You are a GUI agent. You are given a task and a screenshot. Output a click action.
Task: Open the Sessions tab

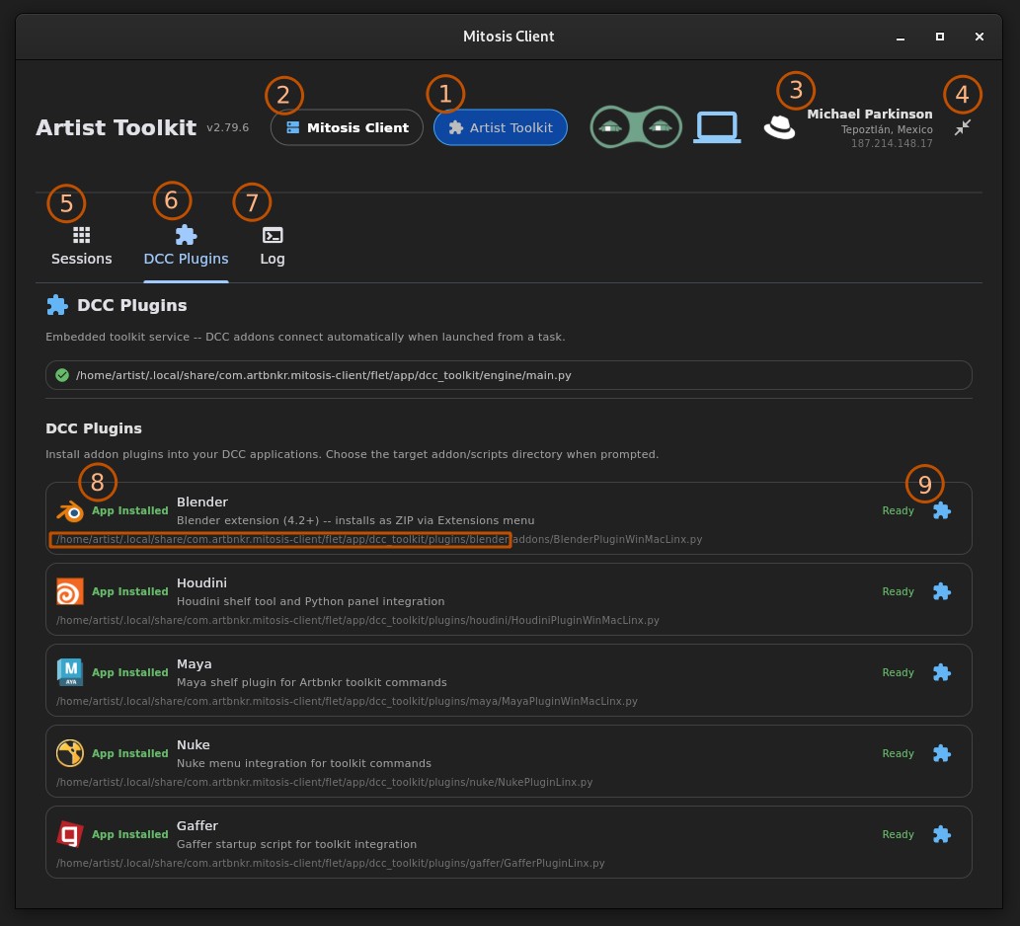81,247
